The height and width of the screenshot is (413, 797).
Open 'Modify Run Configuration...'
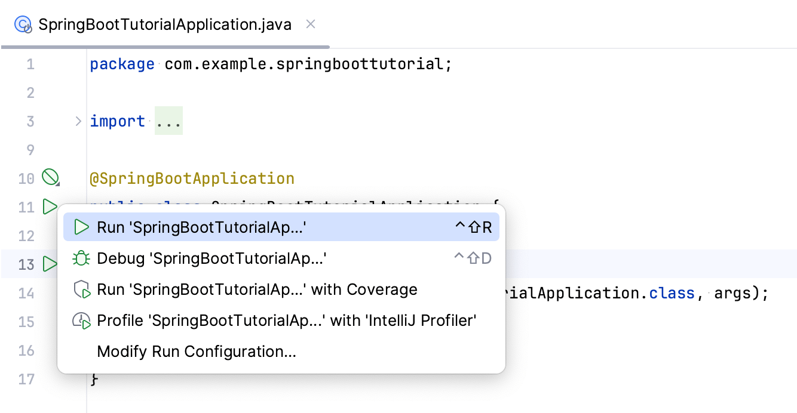click(197, 352)
